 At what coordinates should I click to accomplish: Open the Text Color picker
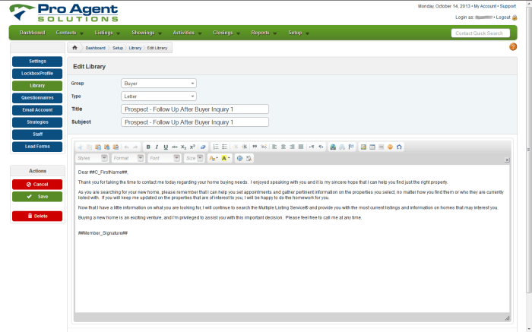214,158
